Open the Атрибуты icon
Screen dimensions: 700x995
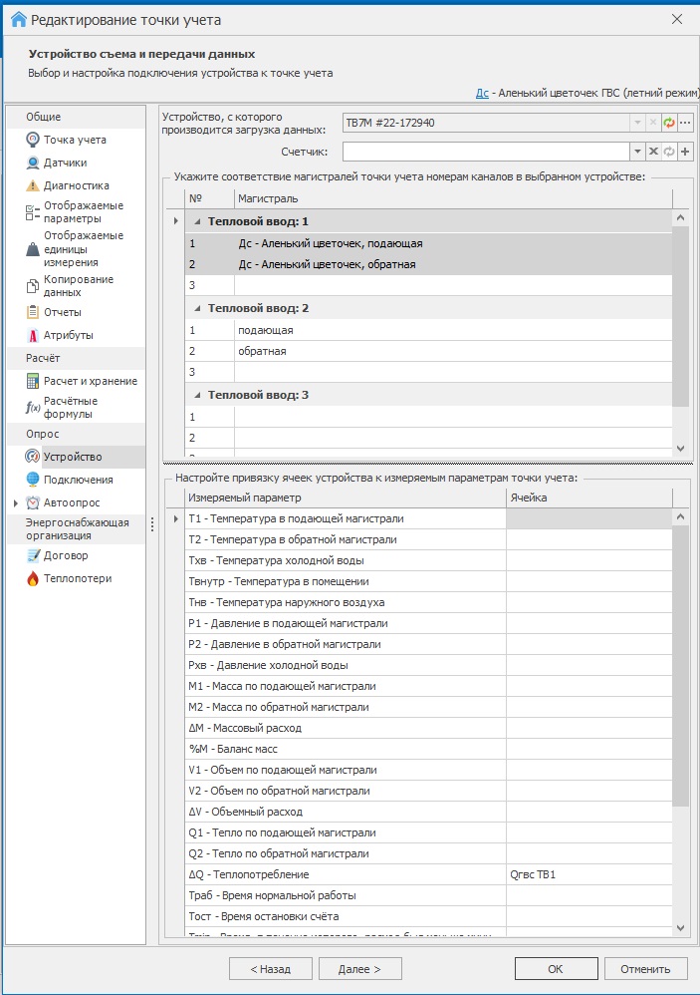(x=32, y=335)
